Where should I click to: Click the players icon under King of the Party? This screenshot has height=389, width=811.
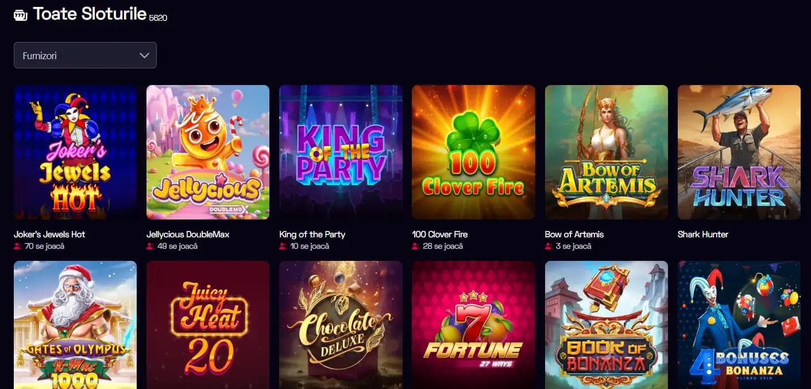click(x=283, y=247)
